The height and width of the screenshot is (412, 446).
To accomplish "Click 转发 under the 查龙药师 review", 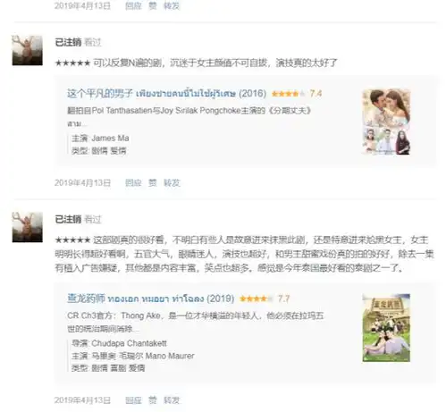I will tap(172, 400).
